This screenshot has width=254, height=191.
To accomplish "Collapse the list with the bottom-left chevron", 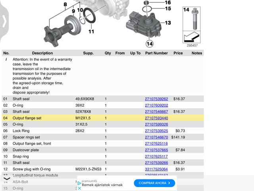I will coord(7,179).
